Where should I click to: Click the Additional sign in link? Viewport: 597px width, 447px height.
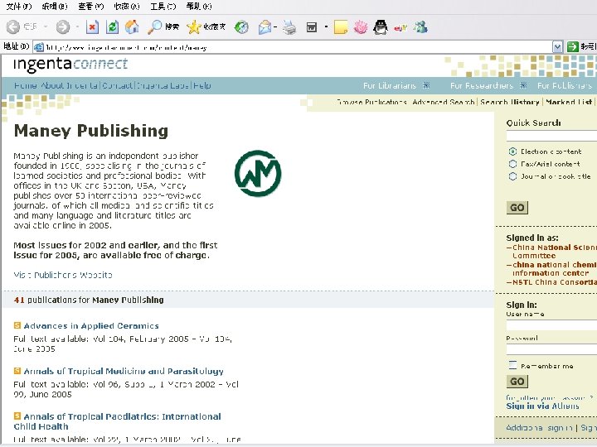pyautogui.click(x=539, y=428)
